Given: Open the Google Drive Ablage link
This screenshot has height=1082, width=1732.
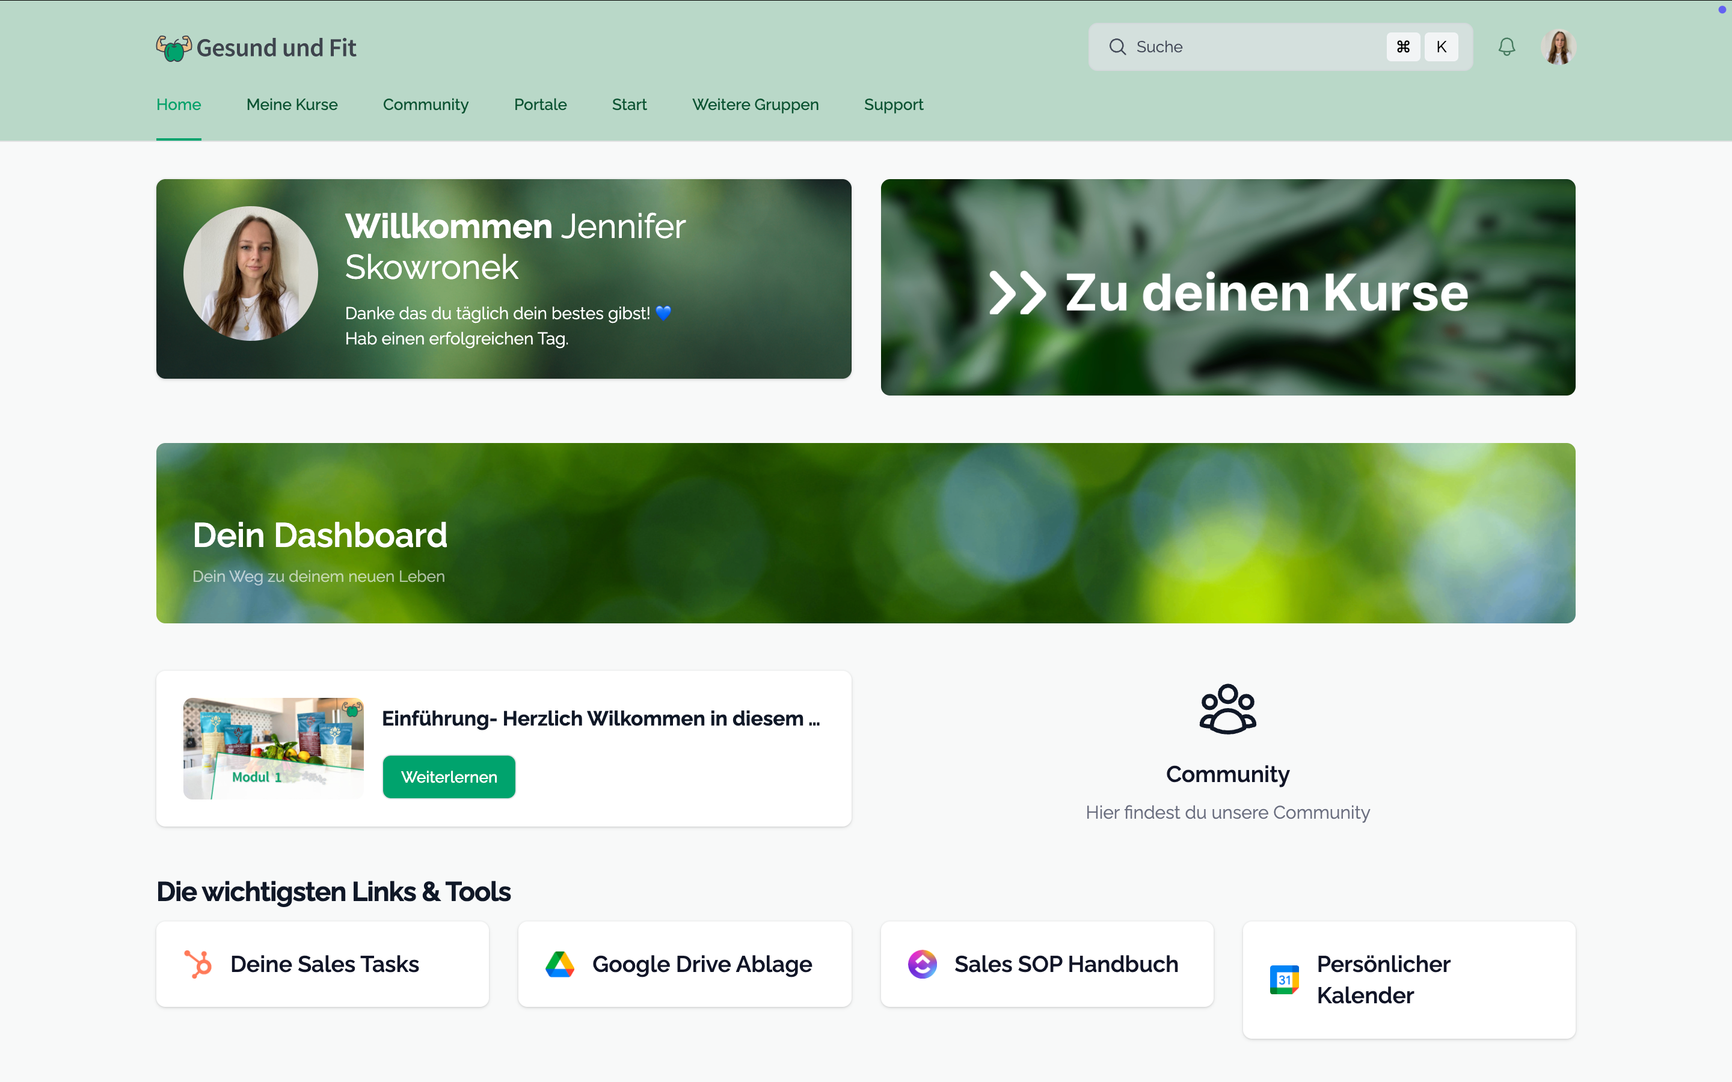Looking at the screenshot, I should 701,964.
